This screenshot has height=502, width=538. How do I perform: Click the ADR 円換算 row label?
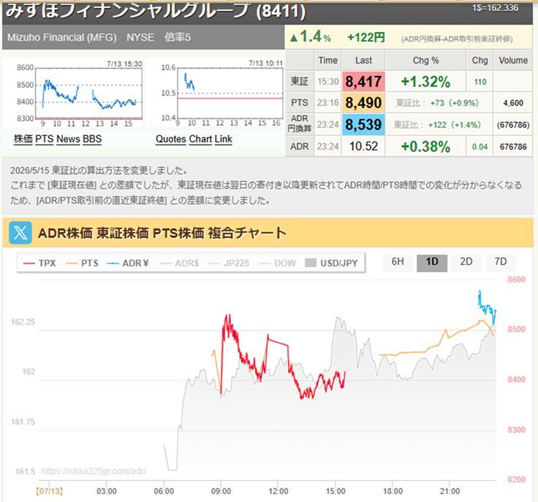tap(300, 123)
